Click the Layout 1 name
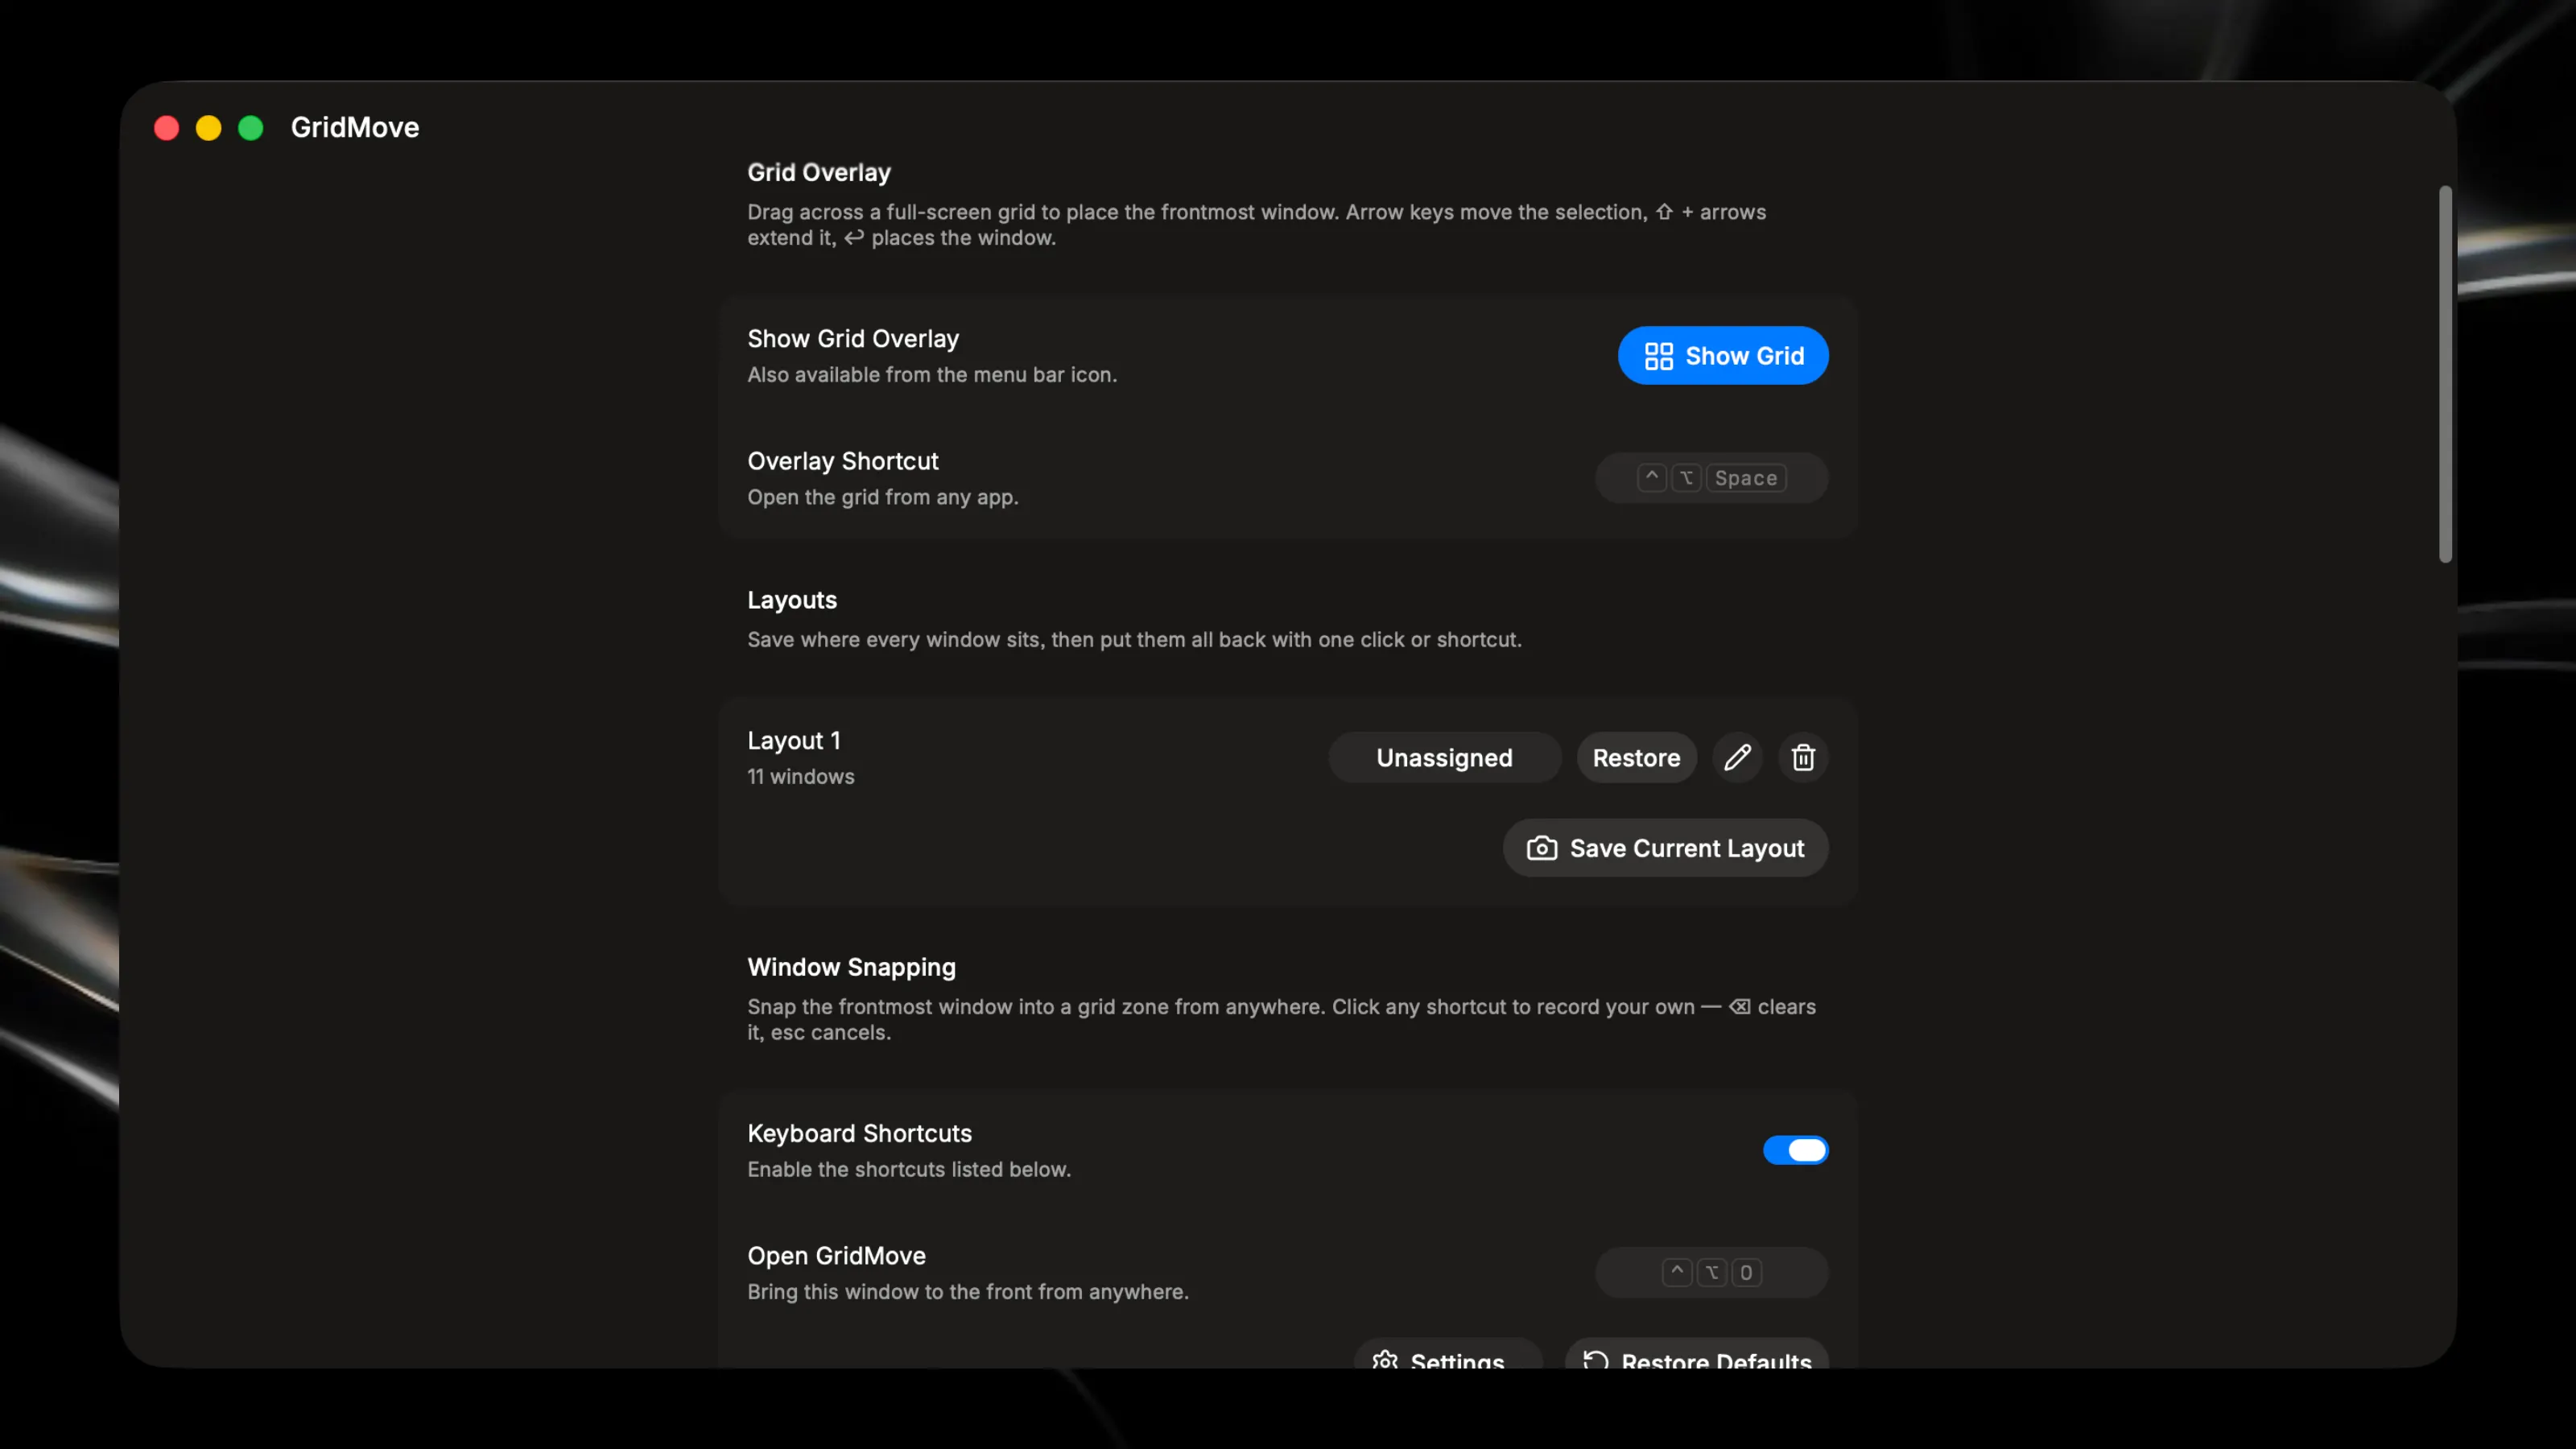The image size is (2576, 1449). pos(793,741)
